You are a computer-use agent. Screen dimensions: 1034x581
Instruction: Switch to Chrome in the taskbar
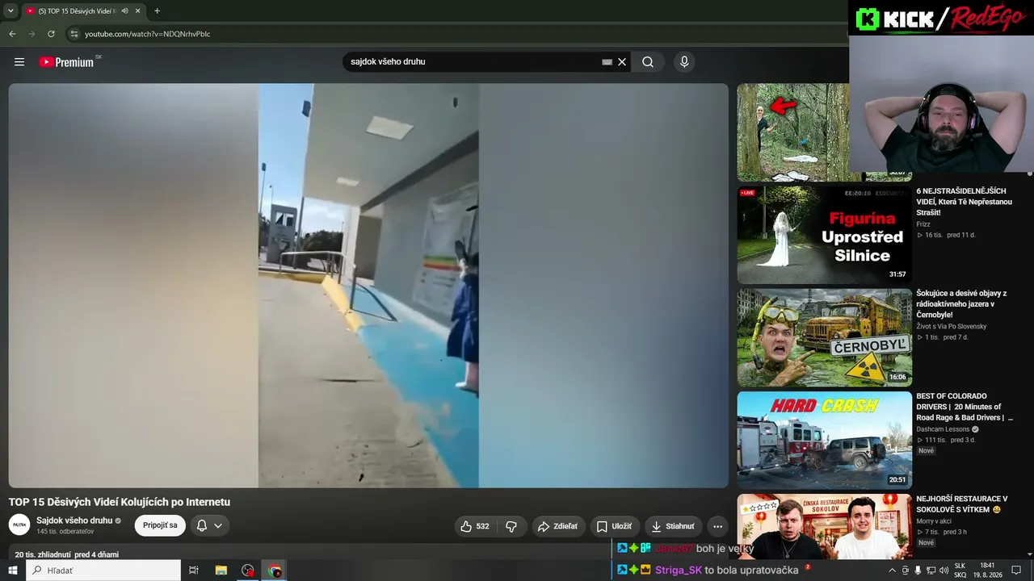pos(275,571)
